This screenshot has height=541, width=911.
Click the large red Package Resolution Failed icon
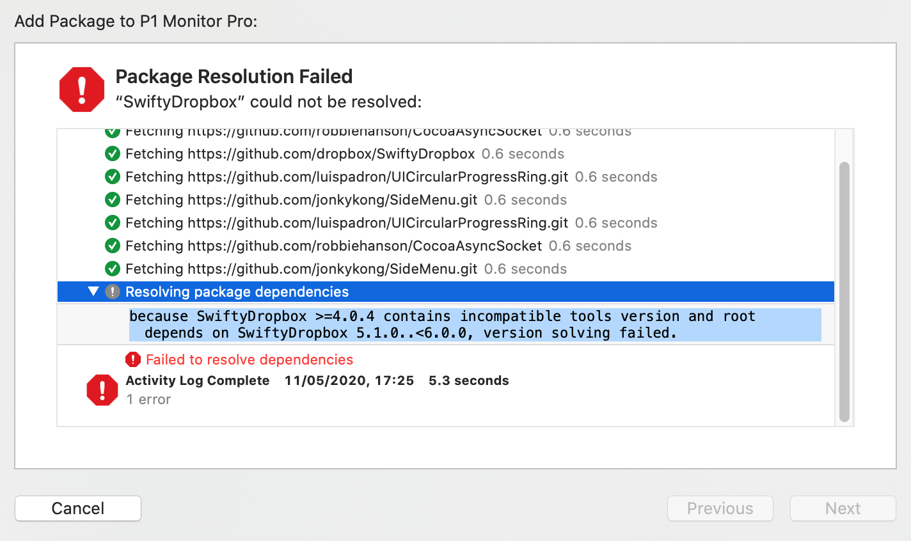(82, 90)
